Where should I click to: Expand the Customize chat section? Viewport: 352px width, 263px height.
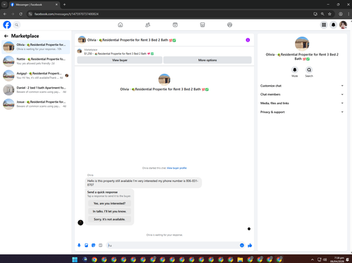(302, 86)
